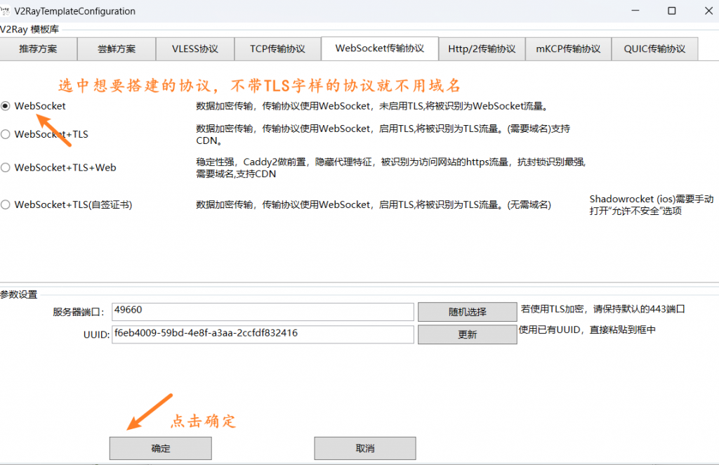Go to the Http/2传输协议 tab
Viewport: 719px width, 465px height.
coord(482,49)
